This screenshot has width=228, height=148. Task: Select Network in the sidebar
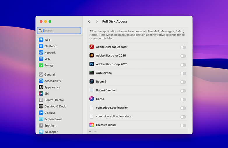(50, 52)
